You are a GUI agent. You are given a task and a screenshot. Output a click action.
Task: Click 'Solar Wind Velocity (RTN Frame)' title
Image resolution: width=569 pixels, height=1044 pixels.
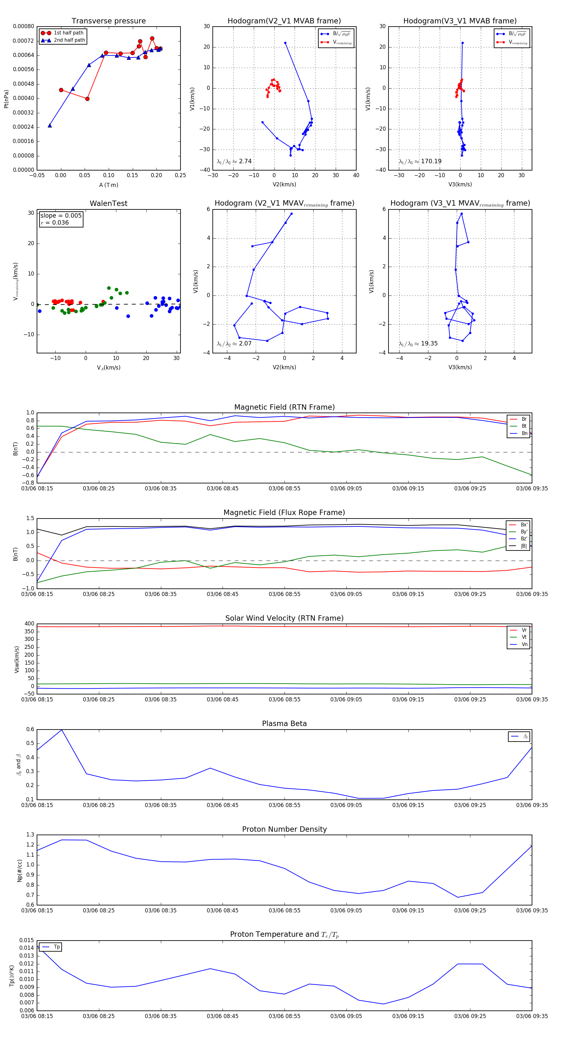point(284,618)
